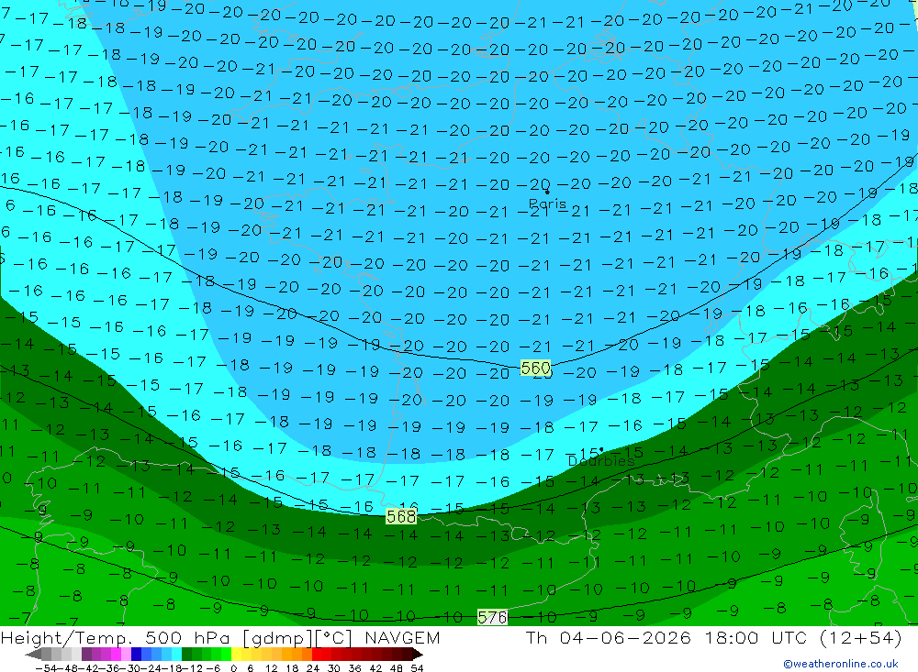Click the 12 legend scale value
Viewport: 918px width, 672px height.
point(271,668)
